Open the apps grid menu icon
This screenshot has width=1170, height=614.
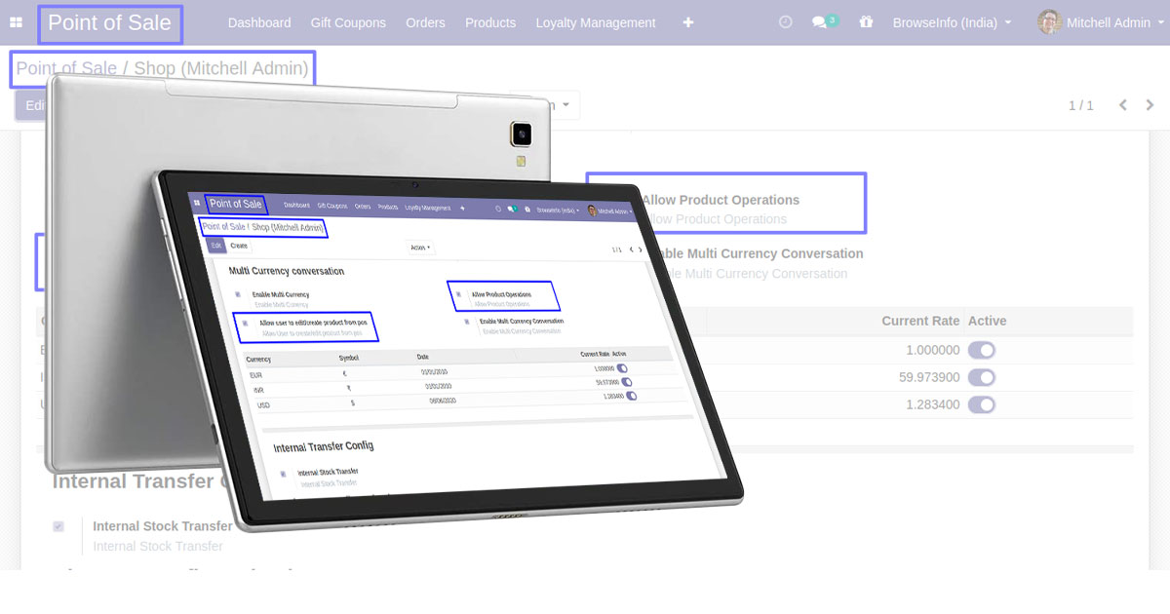tap(16, 22)
